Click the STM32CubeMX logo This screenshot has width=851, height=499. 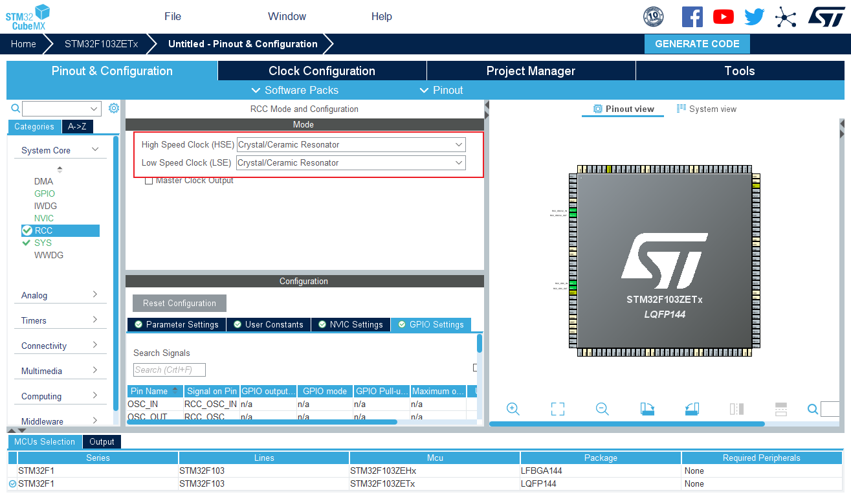click(x=27, y=17)
